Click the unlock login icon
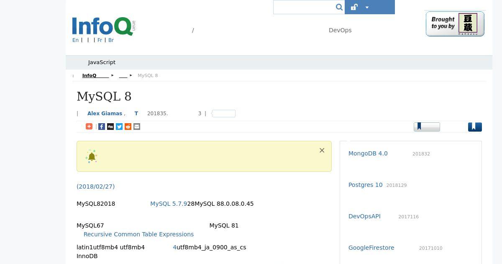The height and width of the screenshot is (264, 502). (x=354, y=7)
